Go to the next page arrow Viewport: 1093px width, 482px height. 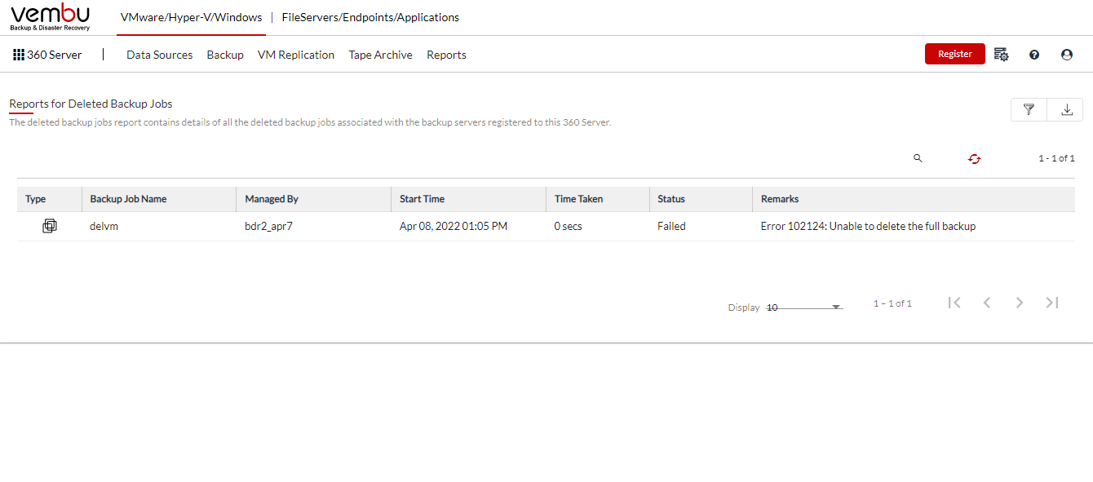pyautogui.click(x=1020, y=303)
